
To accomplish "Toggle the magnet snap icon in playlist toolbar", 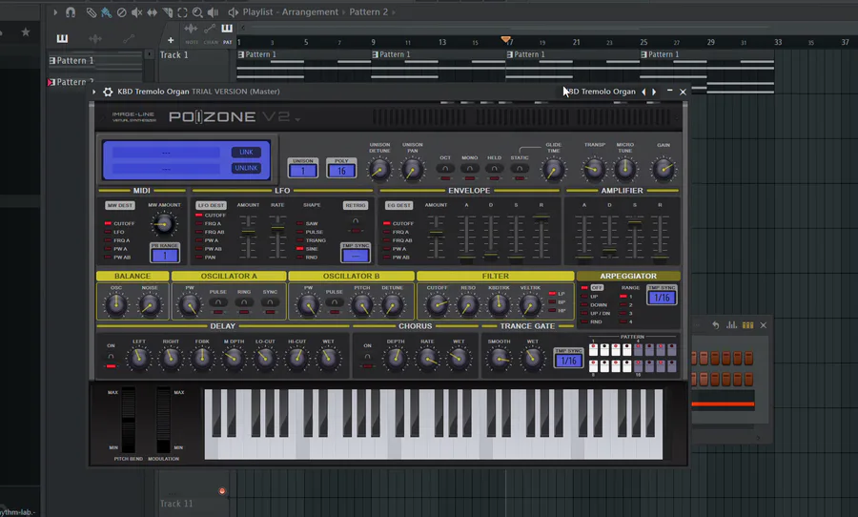I will (x=71, y=12).
